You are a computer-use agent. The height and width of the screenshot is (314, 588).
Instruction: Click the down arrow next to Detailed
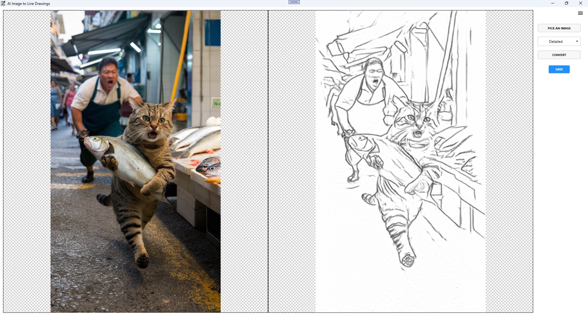tap(577, 41)
